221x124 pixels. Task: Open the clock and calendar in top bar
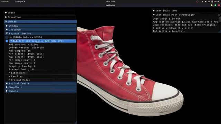(110, 1)
